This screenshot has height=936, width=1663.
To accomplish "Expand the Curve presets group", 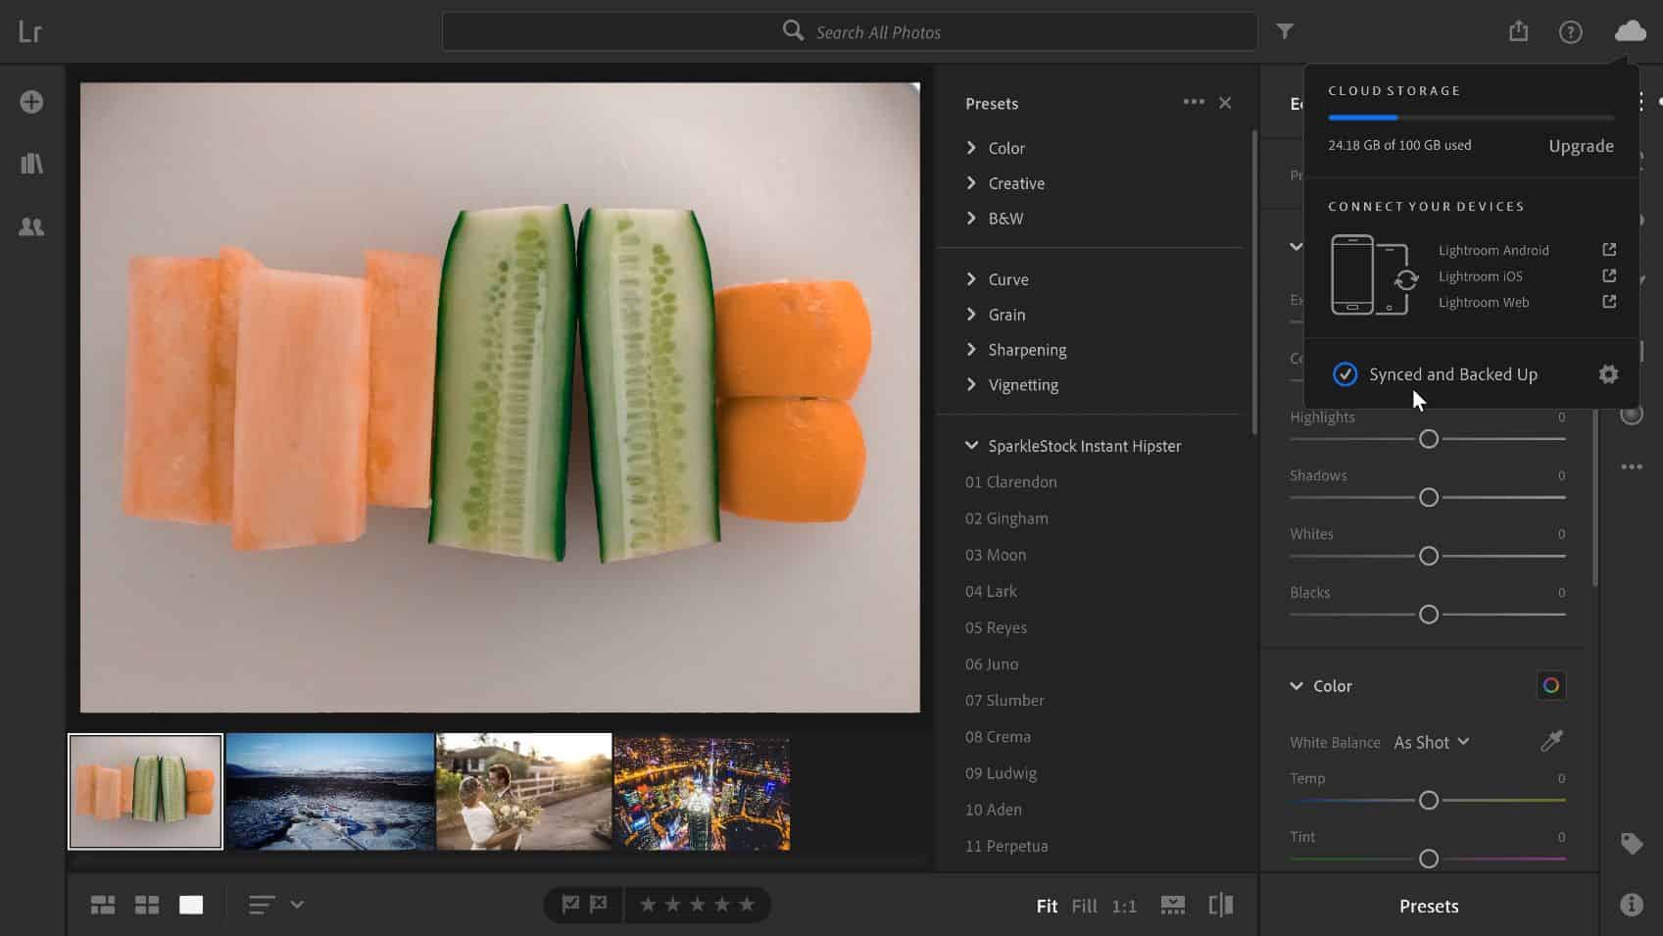I will click(997, 279).
